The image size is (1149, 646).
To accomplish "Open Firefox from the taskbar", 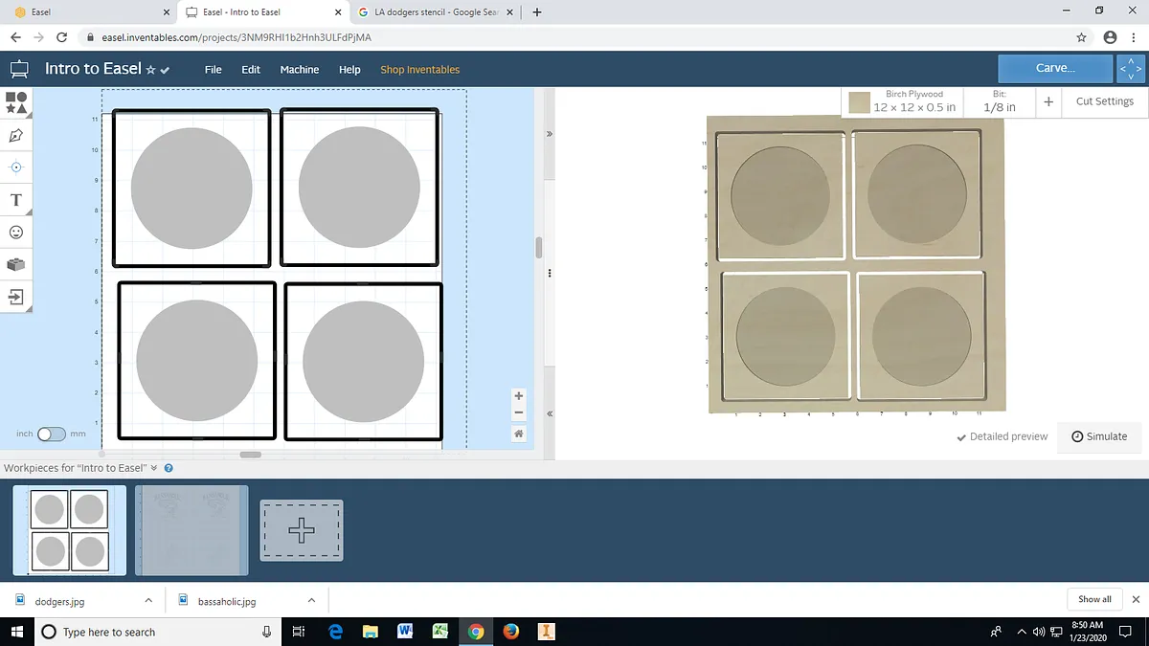I will (x=510, y=632).
